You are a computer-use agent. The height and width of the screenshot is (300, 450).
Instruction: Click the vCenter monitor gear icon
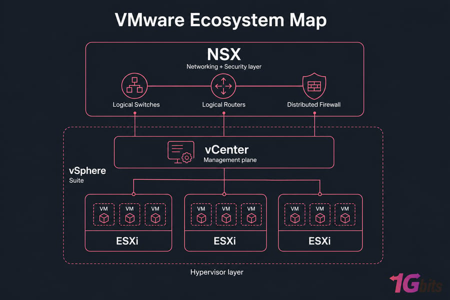(x=181, y=152)
